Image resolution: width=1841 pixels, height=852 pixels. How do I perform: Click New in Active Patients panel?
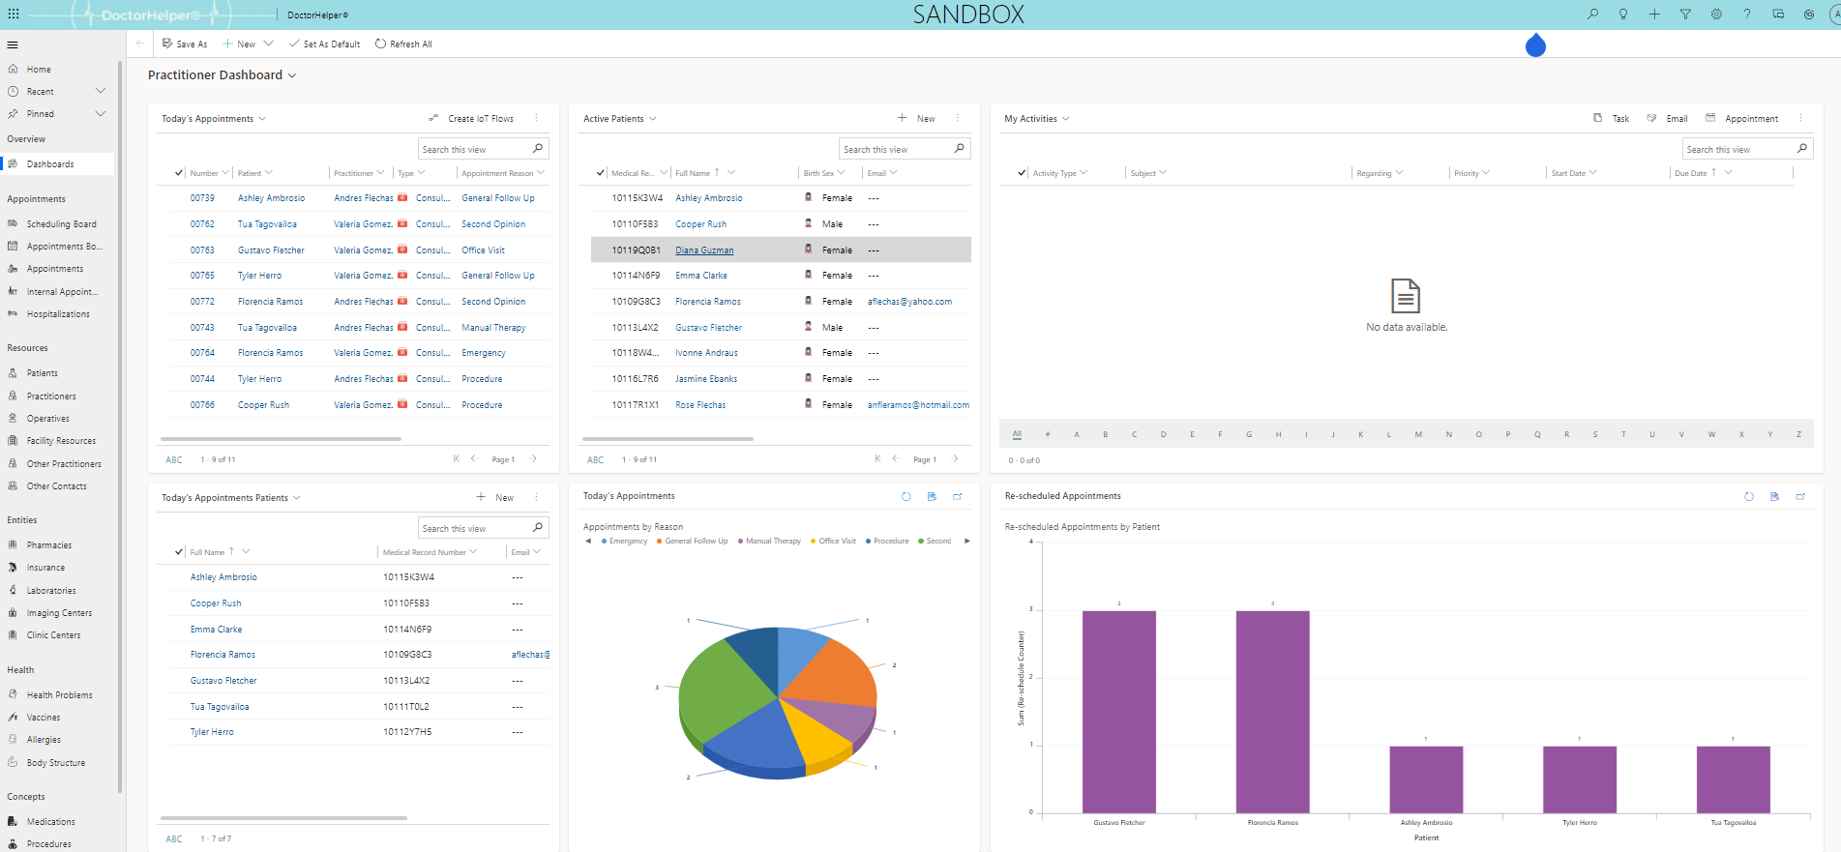[916, 118]
